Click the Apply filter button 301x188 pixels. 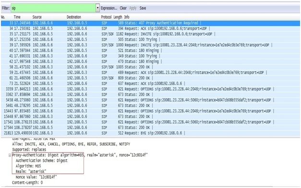(132, 8)
